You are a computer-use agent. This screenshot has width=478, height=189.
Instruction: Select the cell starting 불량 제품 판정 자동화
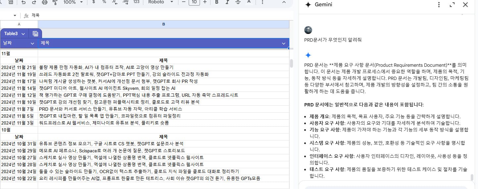[164, 67]
